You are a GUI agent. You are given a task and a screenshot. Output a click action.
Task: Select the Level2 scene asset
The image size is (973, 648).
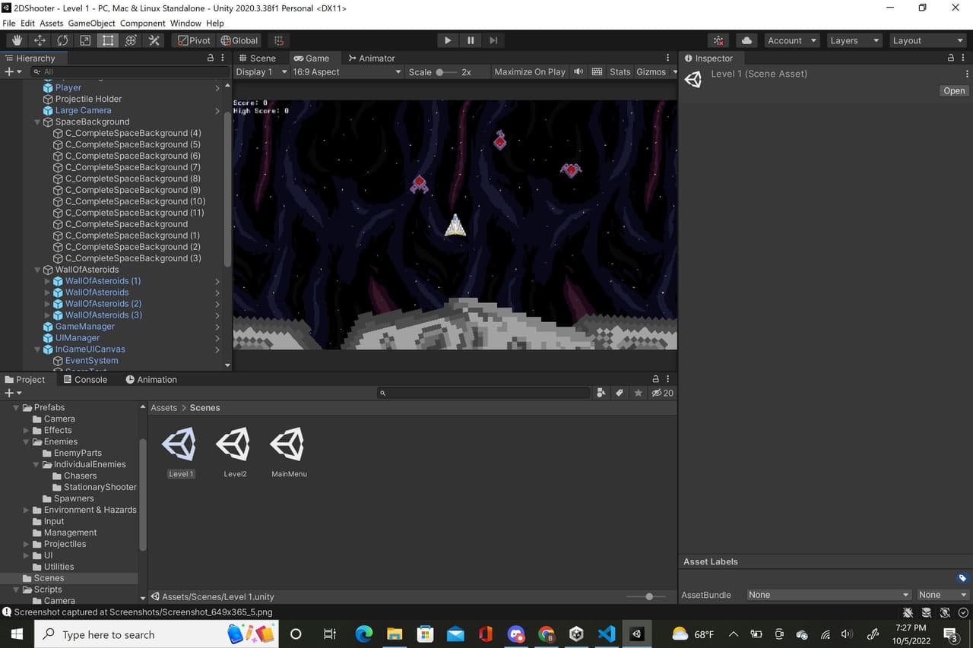235,452
